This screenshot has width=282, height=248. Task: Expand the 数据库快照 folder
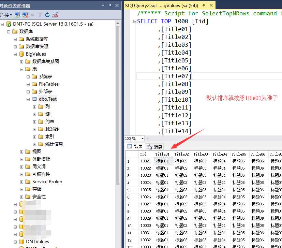tap(15, 47)
